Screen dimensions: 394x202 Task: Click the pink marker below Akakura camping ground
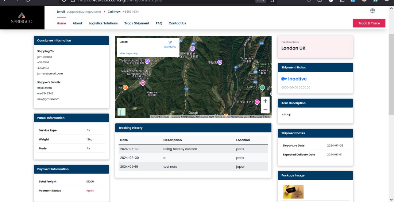coord(143,83)
